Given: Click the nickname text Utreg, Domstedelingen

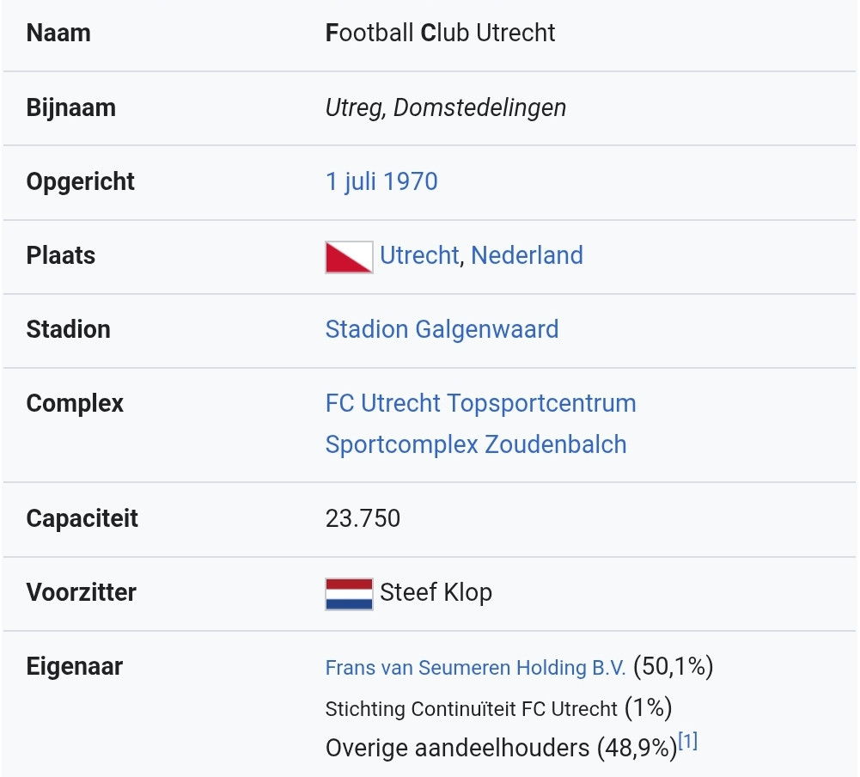Looking at the screenshot, I should [445, 108].
